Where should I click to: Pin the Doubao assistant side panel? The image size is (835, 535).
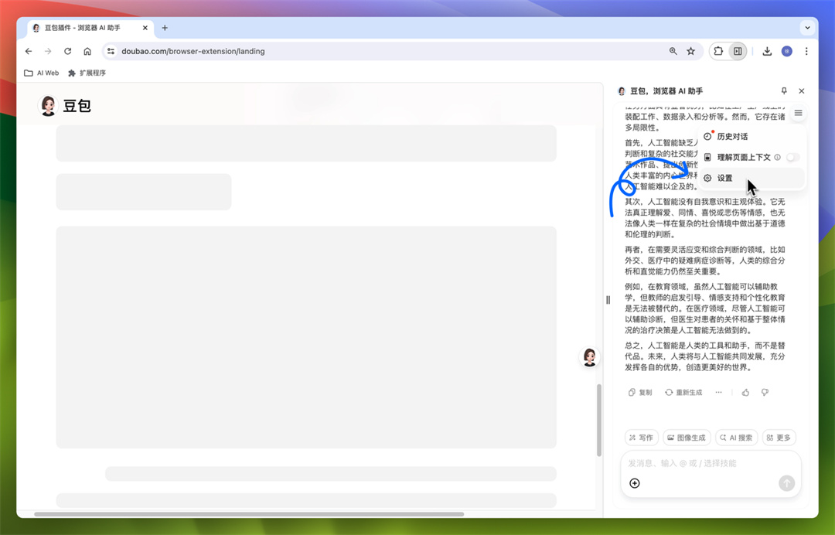(x=784, y=91)
